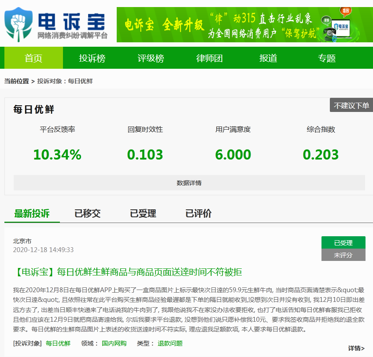Image resolution: width=373 pixels, height=357 pixels.
Task: Click the 平台反馈率 label
Action: point(57,129)
